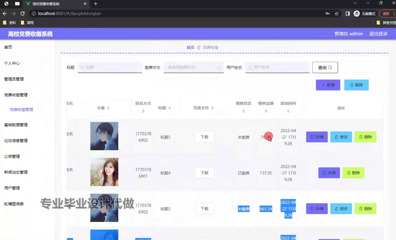Sort by 缴纳金额 column arrows
The width and height of the screenshot is (396, 240).
click(266, 111)
